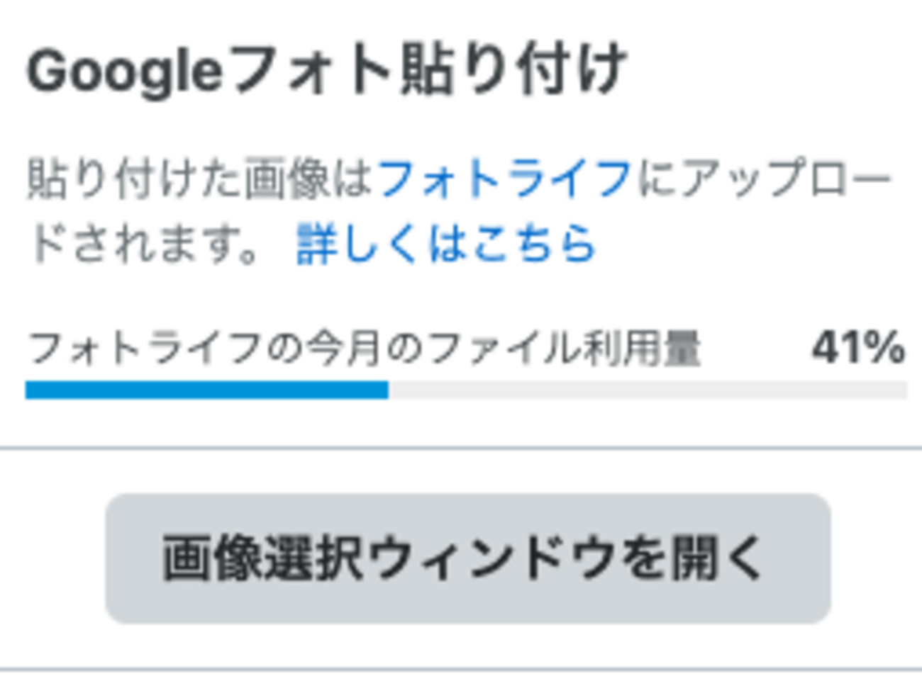Open the 詳しくはこちら help link
Screen dimensions: 922x693
point(445,244)
